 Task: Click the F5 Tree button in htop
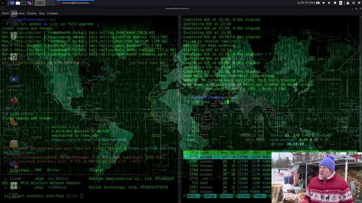(x=258, y=196)
